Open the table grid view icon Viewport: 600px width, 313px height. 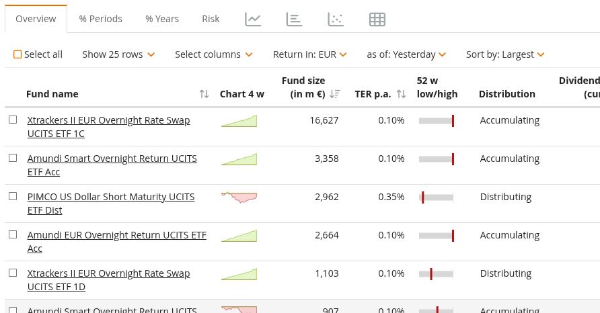377,19
